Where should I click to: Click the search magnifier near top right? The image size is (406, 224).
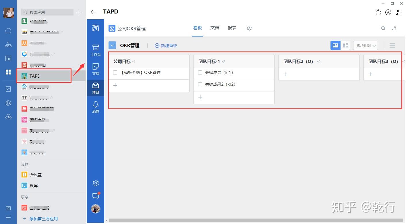point(383,28)
